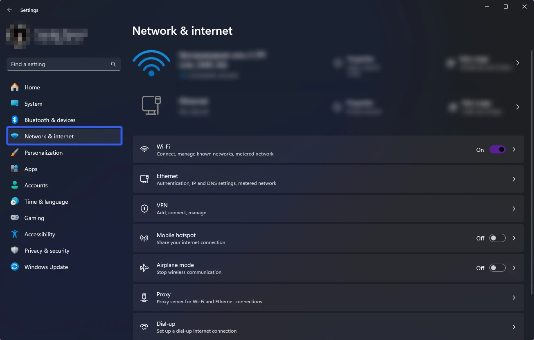Enable the Mobile hotspot switch
The height and width of the screenshot is (340, 534).
[x=497, y=238]
